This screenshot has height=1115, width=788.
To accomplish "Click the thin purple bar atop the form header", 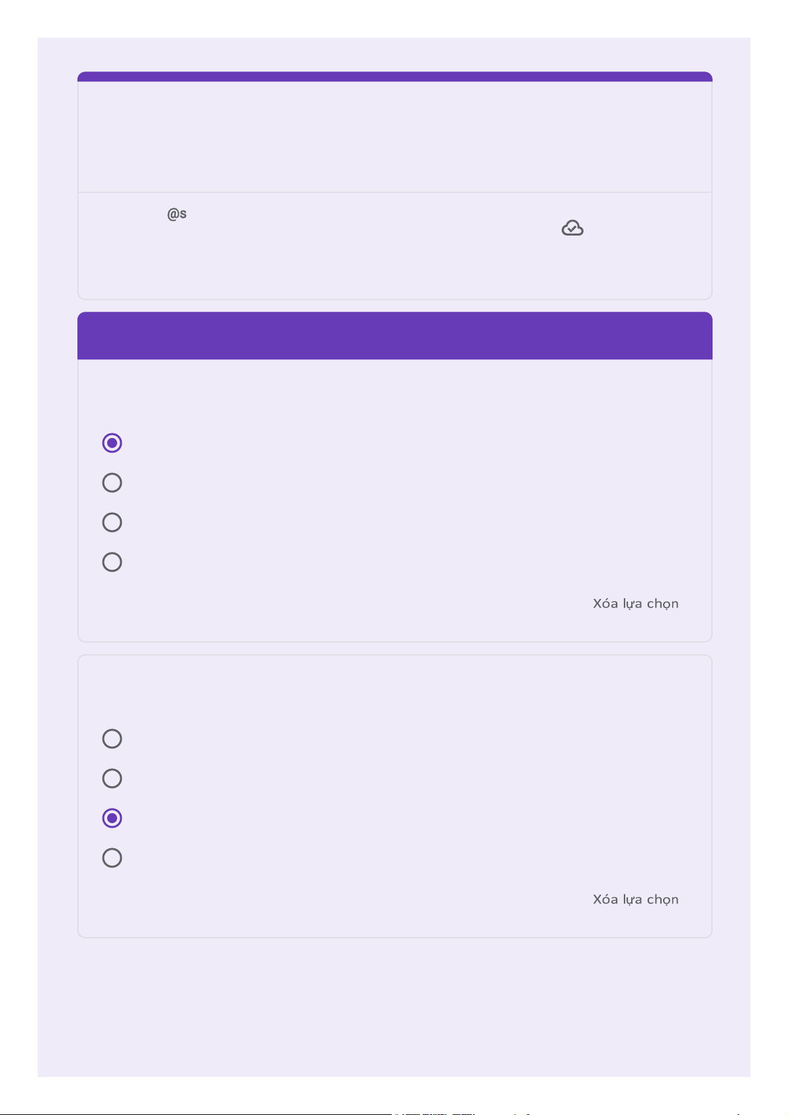I will click(x=394, y=76).
